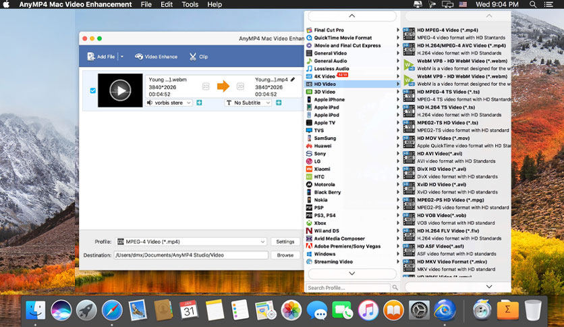Open the Tools menu in the menu bar

190,4
